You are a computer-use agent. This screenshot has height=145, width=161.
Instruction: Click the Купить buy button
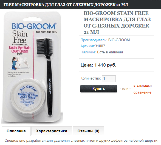click(99, 89)
